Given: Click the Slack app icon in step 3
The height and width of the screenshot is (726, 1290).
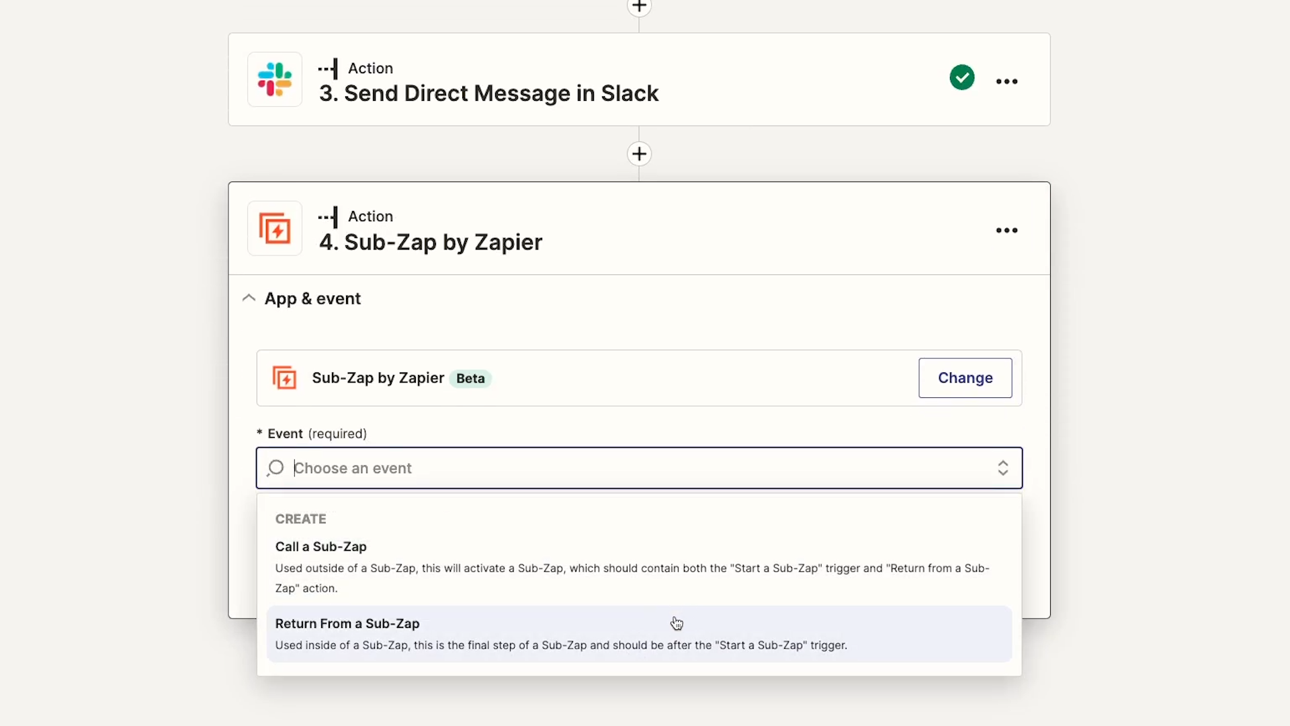Looking at the screenshot, I should click(275, 79).
